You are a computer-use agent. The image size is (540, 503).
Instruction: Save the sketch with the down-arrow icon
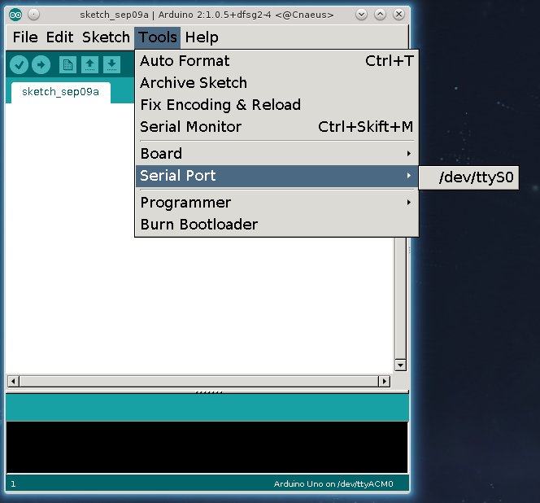tap(111, 64)
